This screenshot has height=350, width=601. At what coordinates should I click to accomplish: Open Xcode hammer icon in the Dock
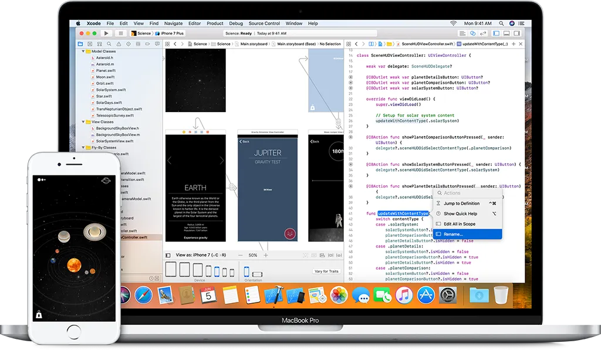pyautogui.click(x=274, y=296)
